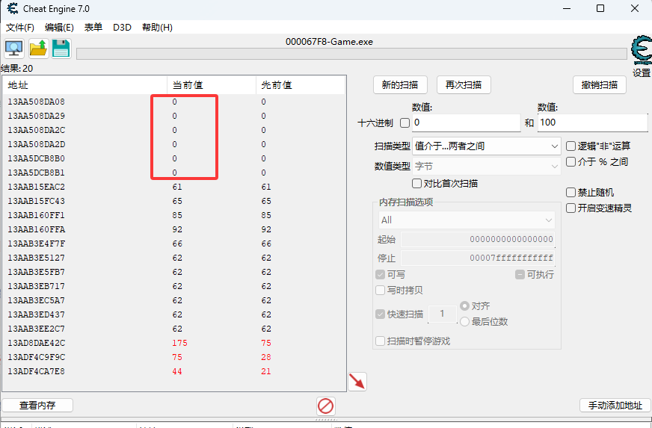This screenshot has height=428, width=652.
Task: Click the red current value 175
Action: pos(179,343)
